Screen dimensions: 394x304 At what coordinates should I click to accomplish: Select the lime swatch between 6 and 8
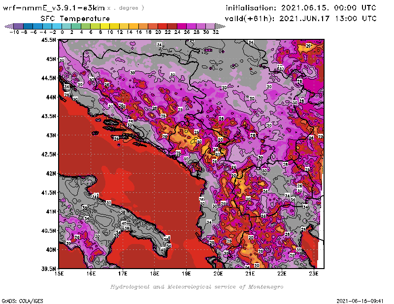pyautogui.click(x=95, y=27)
